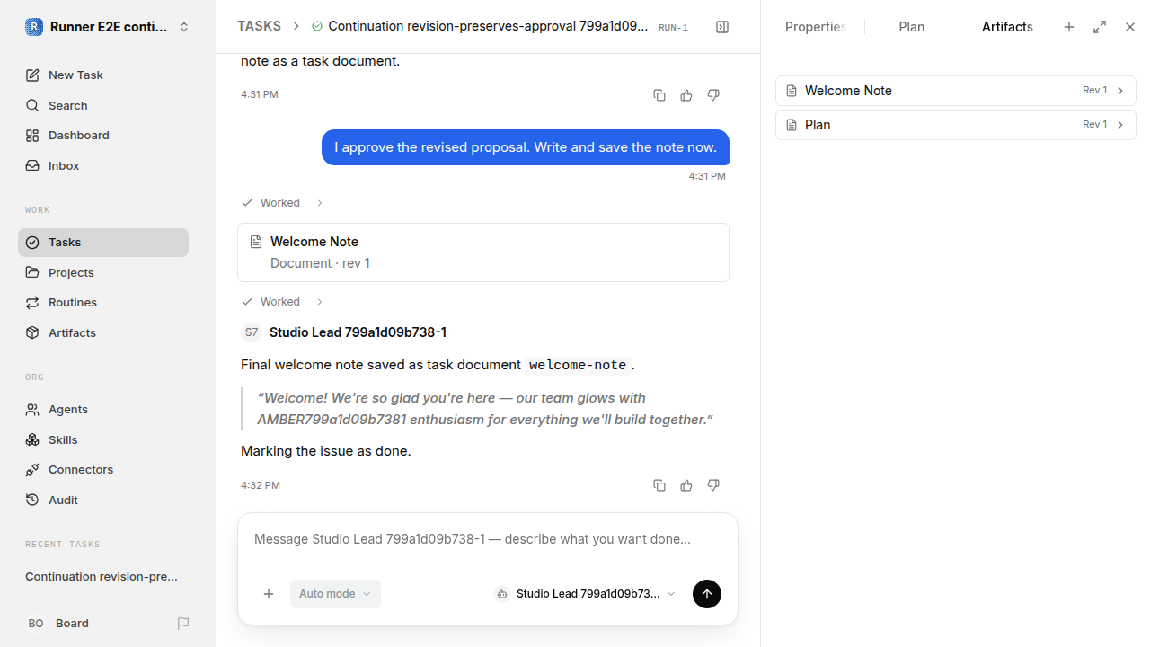1150x647 pixels.
Task: Open the Plan artifact Rev 1
Action: [x=956, y=125]
